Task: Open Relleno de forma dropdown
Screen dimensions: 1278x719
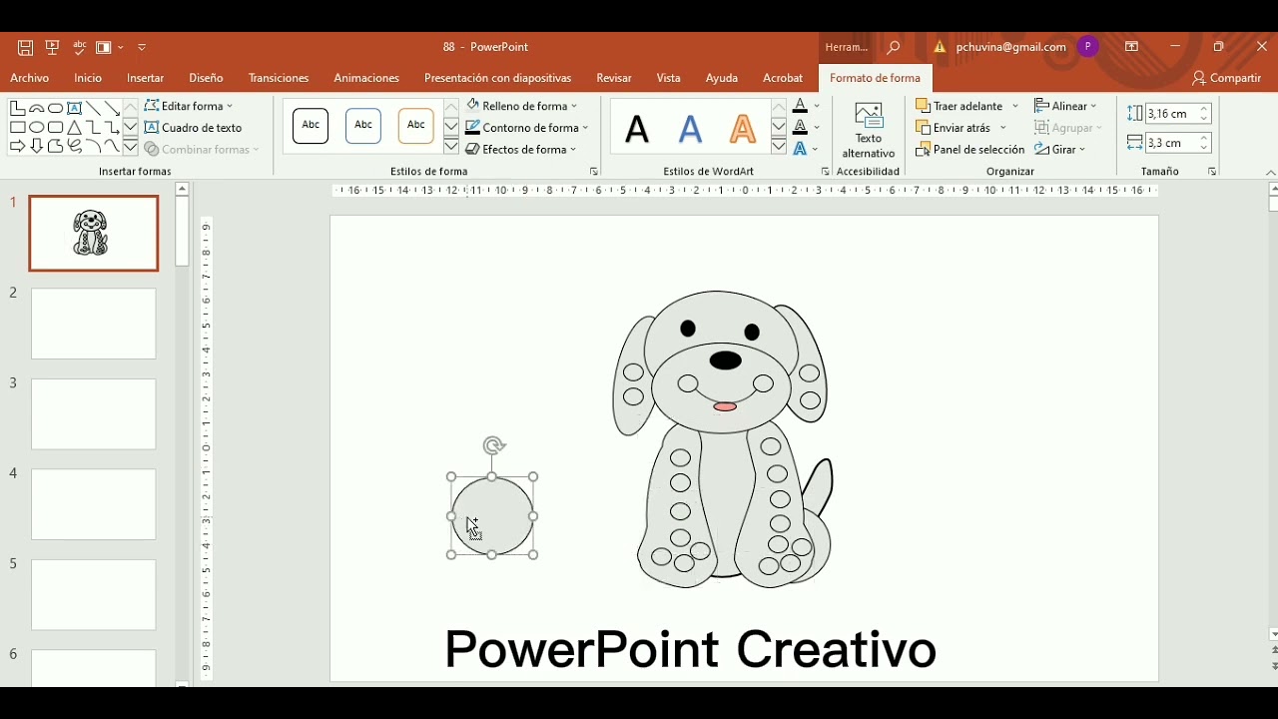Action: click(x=521, y=106)
